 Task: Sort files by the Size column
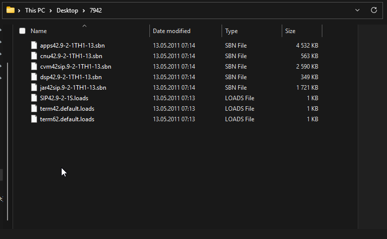coord(290,31)
